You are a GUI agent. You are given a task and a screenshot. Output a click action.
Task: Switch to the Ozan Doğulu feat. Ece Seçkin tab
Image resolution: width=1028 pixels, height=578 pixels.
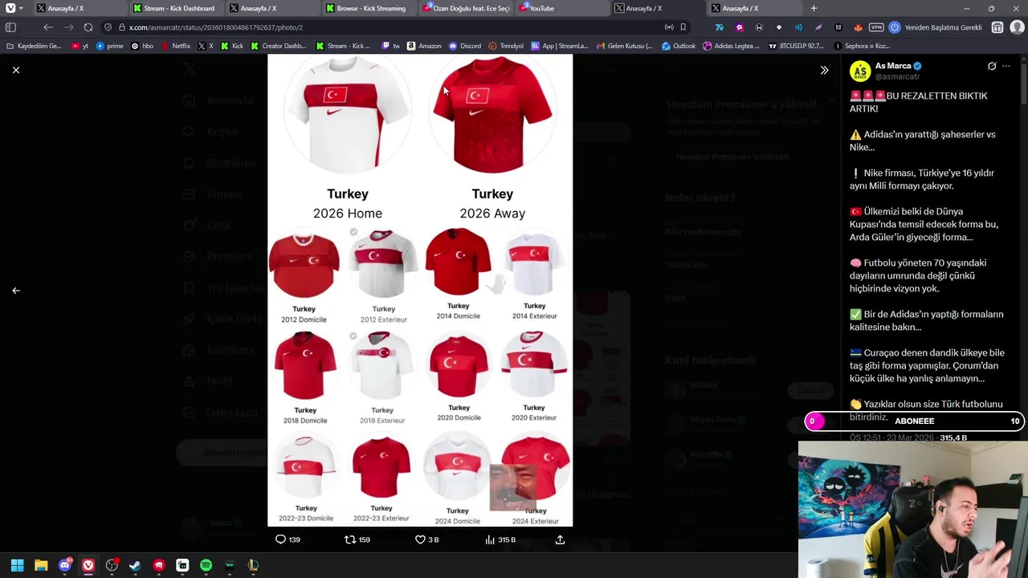466,8
